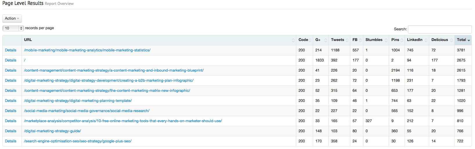This screenshot has width=475, height=149.
Task: Click the sort icon in URL header
Action: [293, 40]
